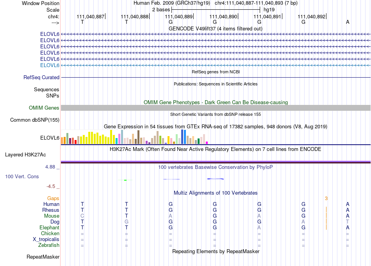Click the Elephant species label
Screen dimensions: 371x266
tap(50, 227)
